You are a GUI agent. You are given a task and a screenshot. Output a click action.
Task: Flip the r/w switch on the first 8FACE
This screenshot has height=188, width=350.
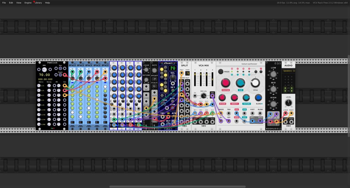(72, 122)
